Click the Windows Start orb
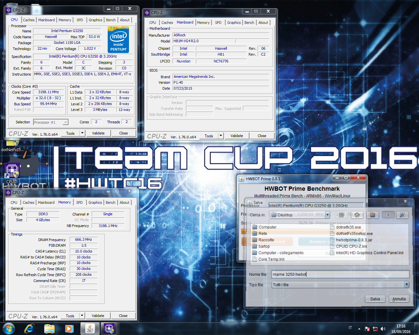 coord(9,328)
